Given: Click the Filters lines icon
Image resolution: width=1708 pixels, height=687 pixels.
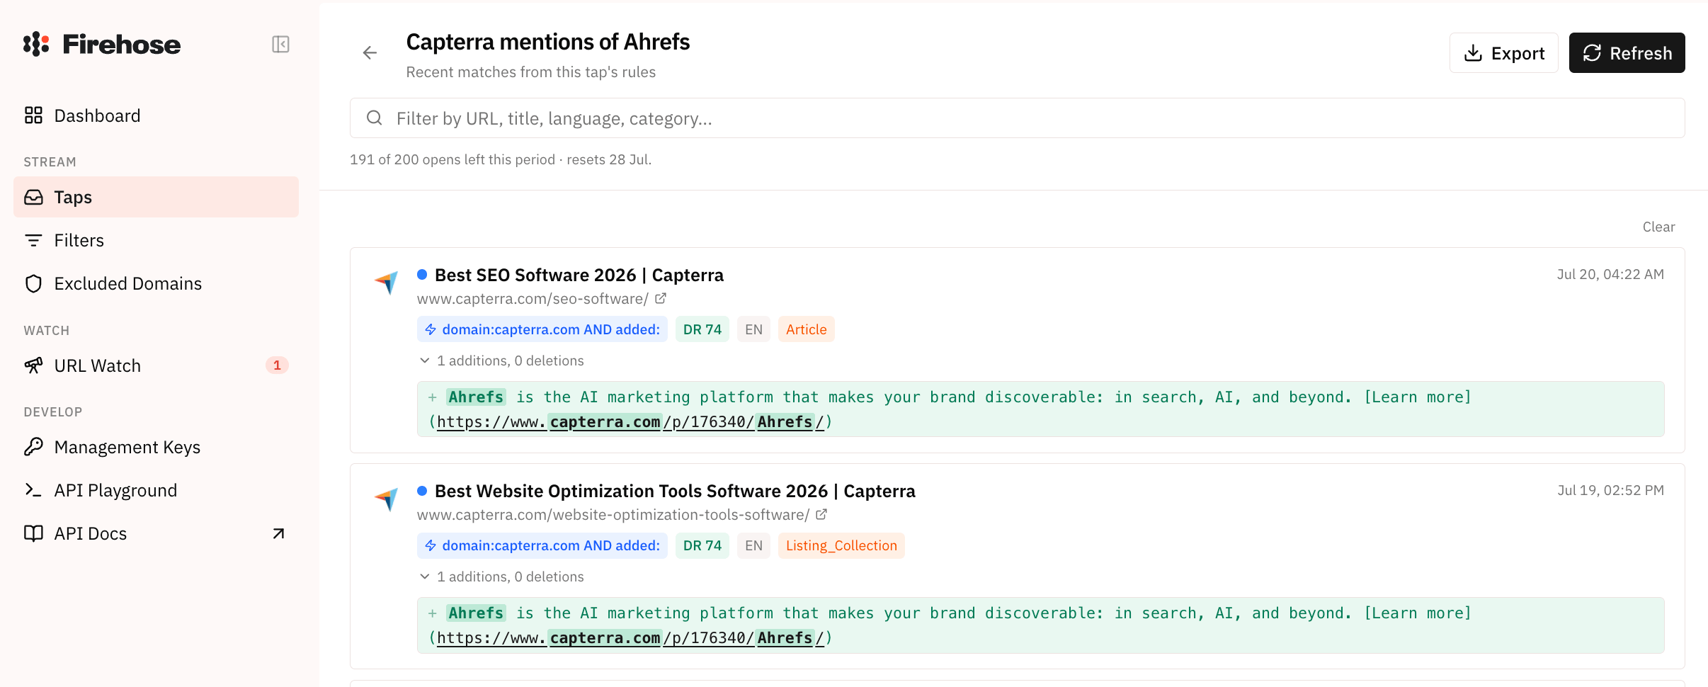Looking at the screenshot, I should [x=33, y=240].
